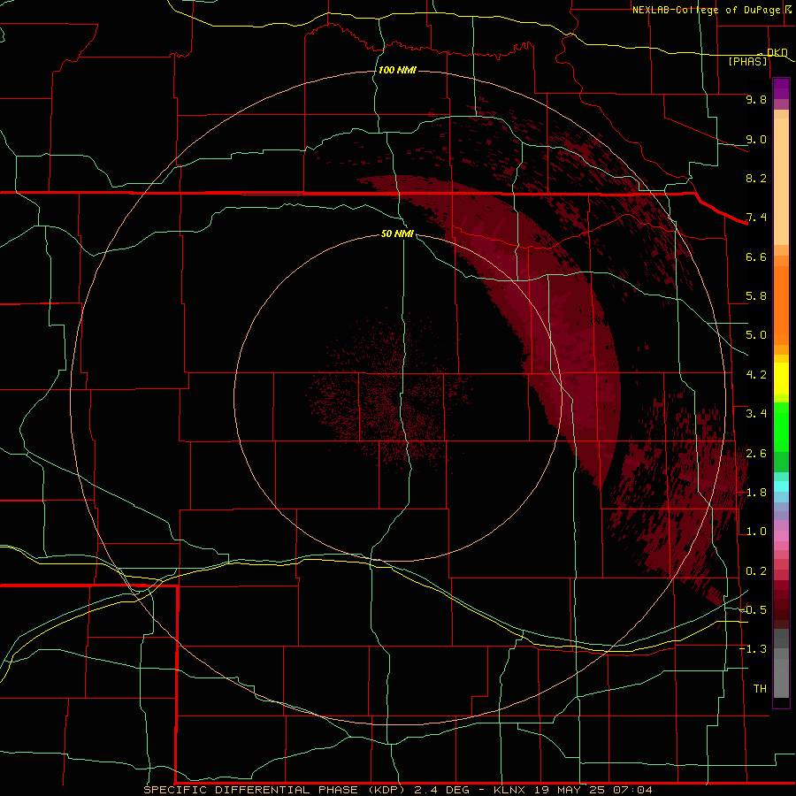The width and height of the screenshot is (796, 796).
Task: Pick the orange band of the color bar
Action: tap(781, 304)
